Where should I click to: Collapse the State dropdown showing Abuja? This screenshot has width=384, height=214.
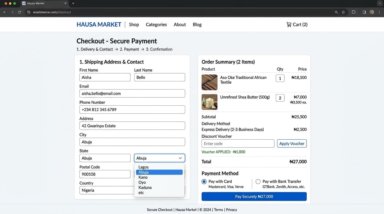point(160,158)
